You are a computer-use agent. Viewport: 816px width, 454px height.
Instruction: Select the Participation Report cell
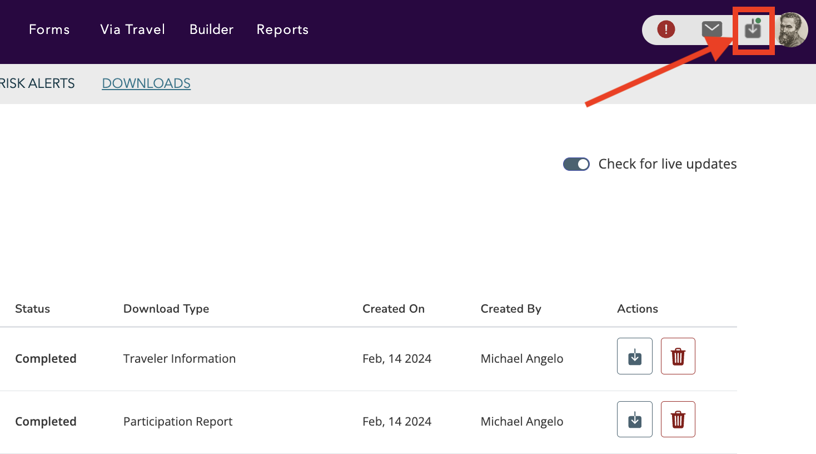pos(178,422)
